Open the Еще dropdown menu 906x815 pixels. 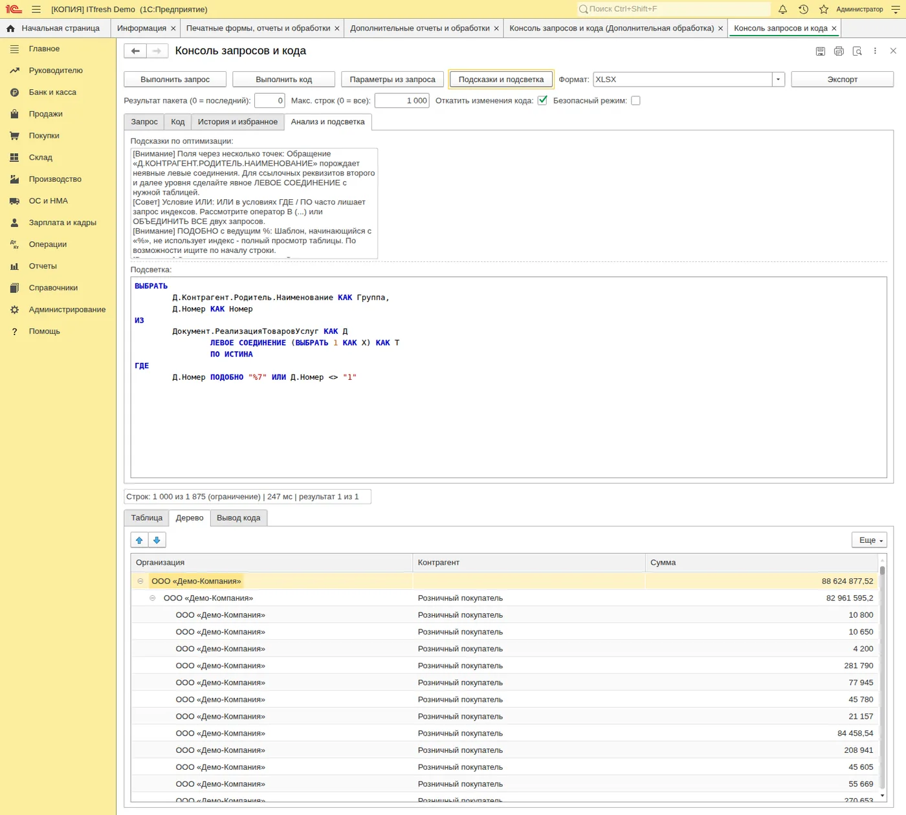click(x=869, y=540)
